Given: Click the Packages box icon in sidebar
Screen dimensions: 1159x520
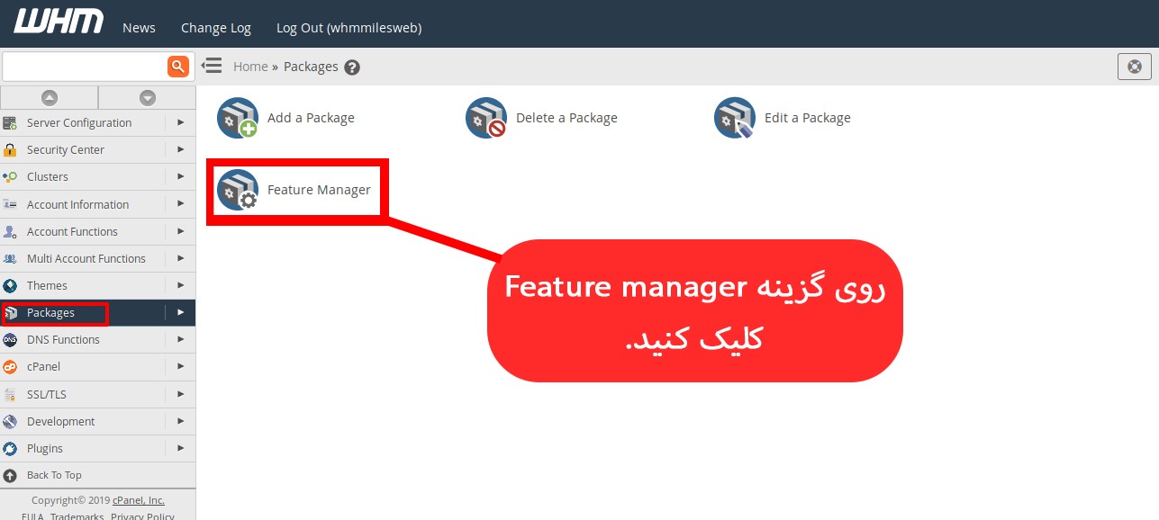Looking at the screenshot, I should (10, 313).
